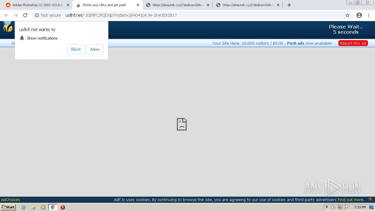Restore down the browser window
This screenshot has height=211, width=375.
click(x=357, y=3)
